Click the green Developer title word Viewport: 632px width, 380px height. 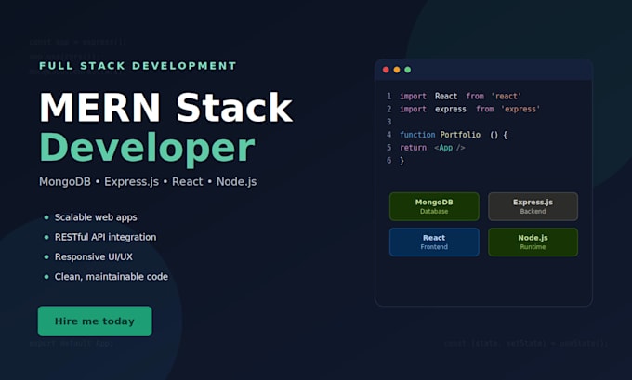pos(147,148)
